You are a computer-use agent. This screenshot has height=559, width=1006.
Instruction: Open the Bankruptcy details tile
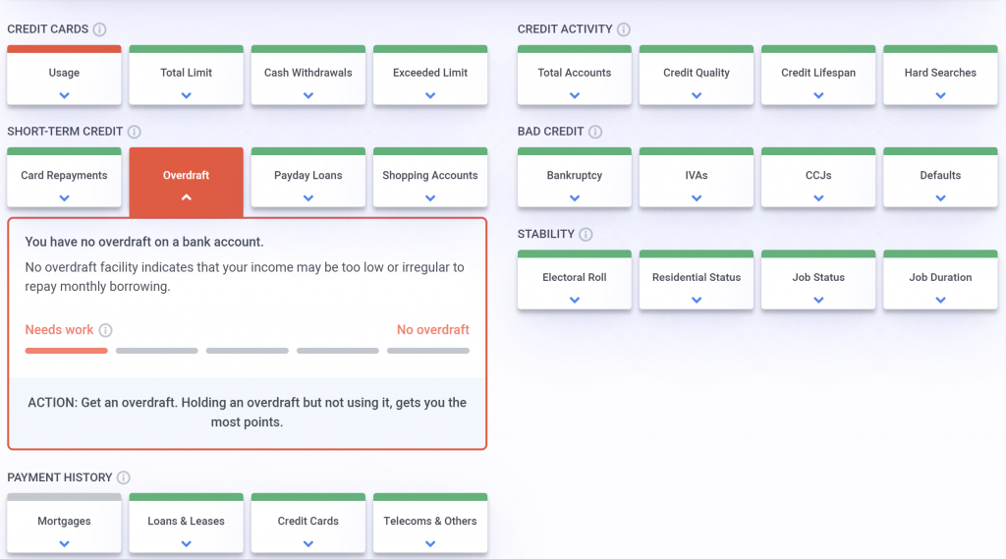tap(575, 182)
